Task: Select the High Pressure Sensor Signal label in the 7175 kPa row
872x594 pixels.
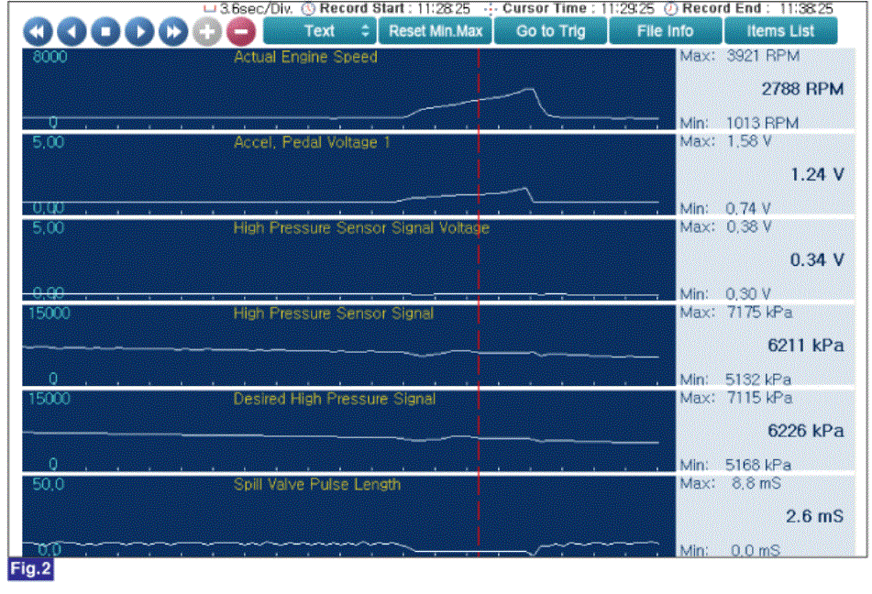Action: click(x=334, y=313)
